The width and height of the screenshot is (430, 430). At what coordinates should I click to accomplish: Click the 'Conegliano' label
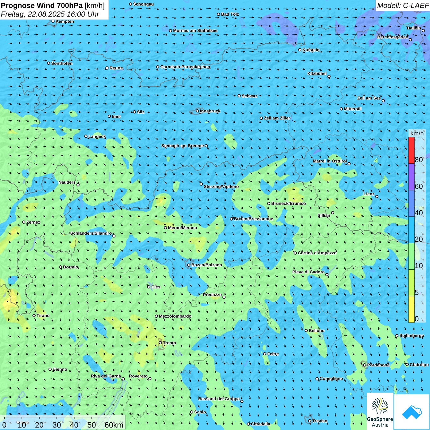pos(331,378)
